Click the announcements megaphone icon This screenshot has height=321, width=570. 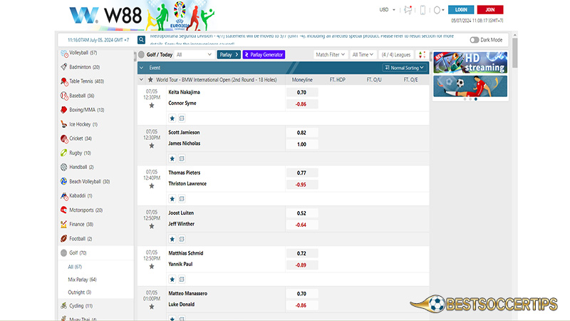(408, 10)
